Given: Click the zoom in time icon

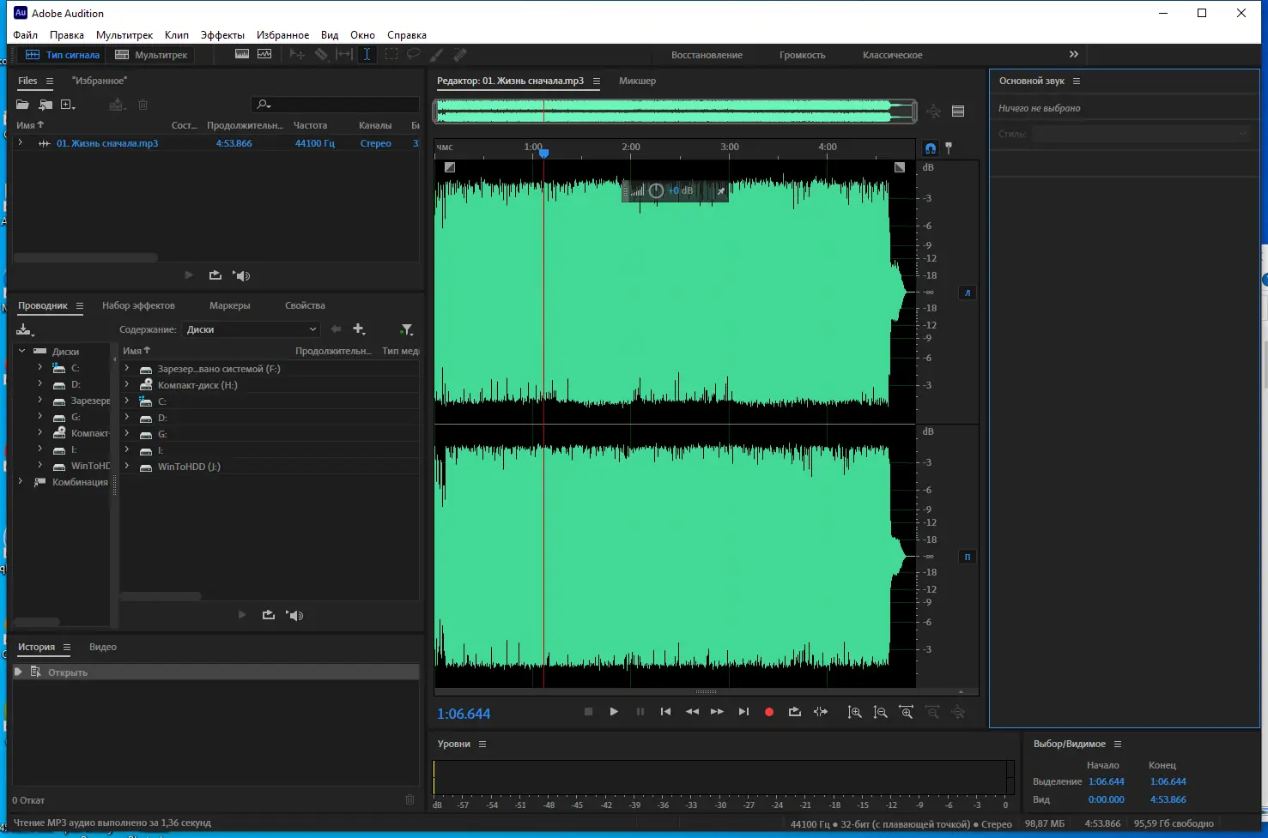Looking at the screenshot, I should pyautogui.click(x=906, y=712).
